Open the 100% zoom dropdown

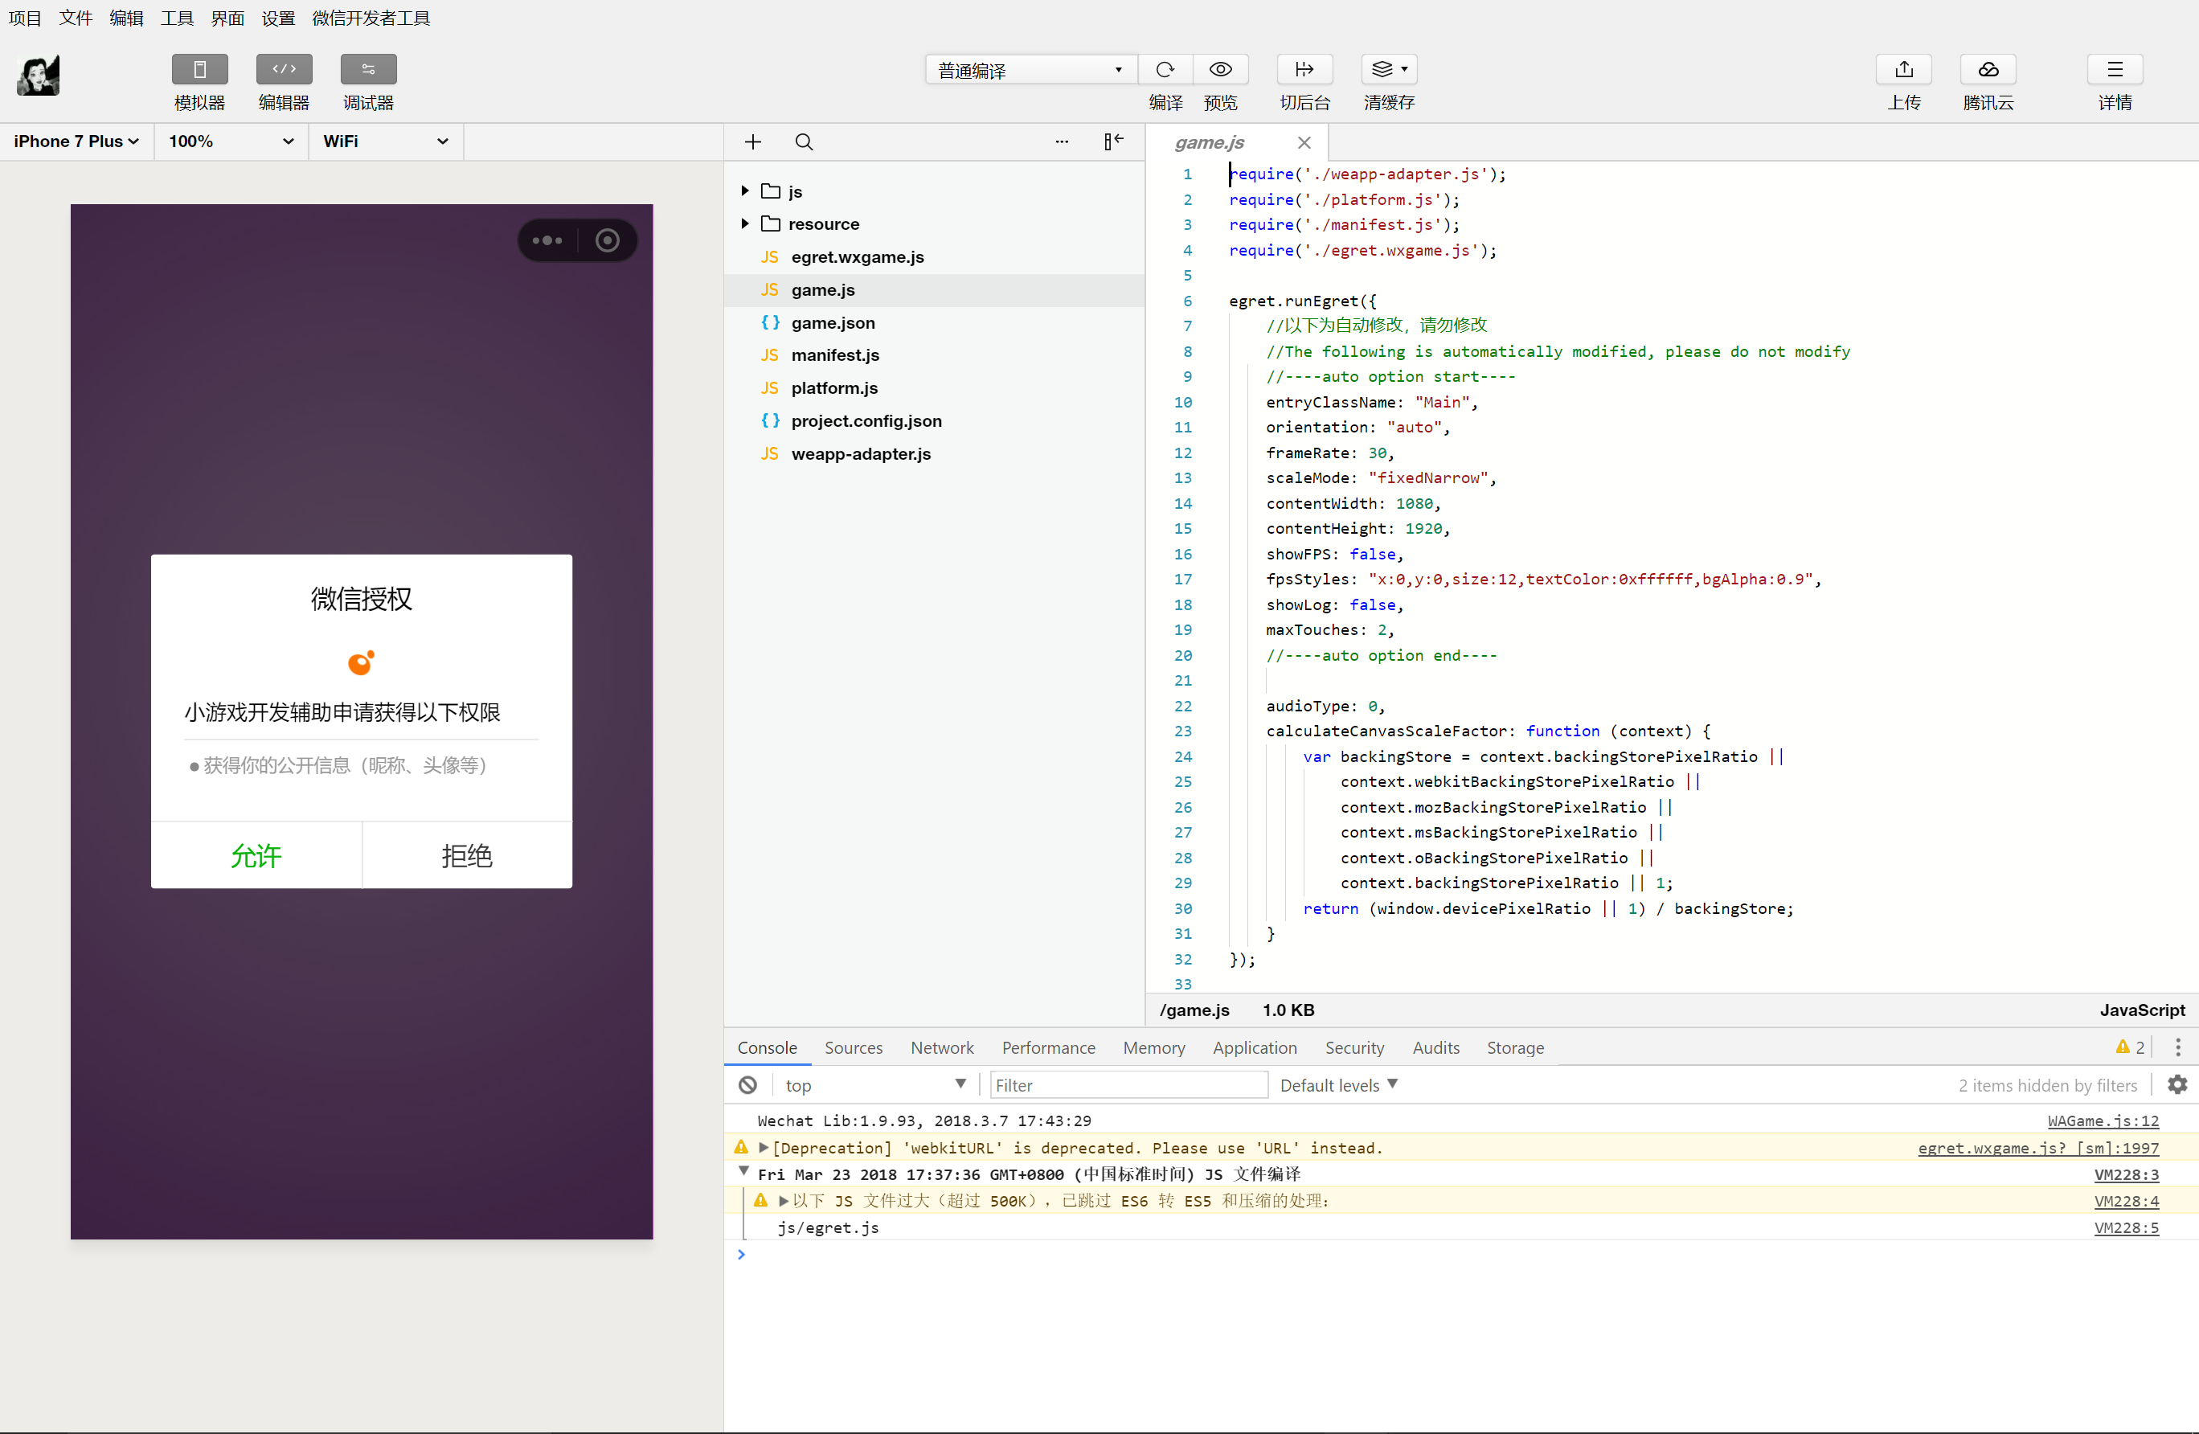pos(231,141)
